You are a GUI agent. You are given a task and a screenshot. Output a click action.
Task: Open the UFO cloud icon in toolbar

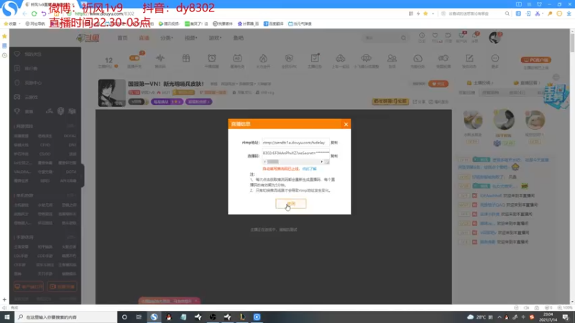tap(366, 58)
